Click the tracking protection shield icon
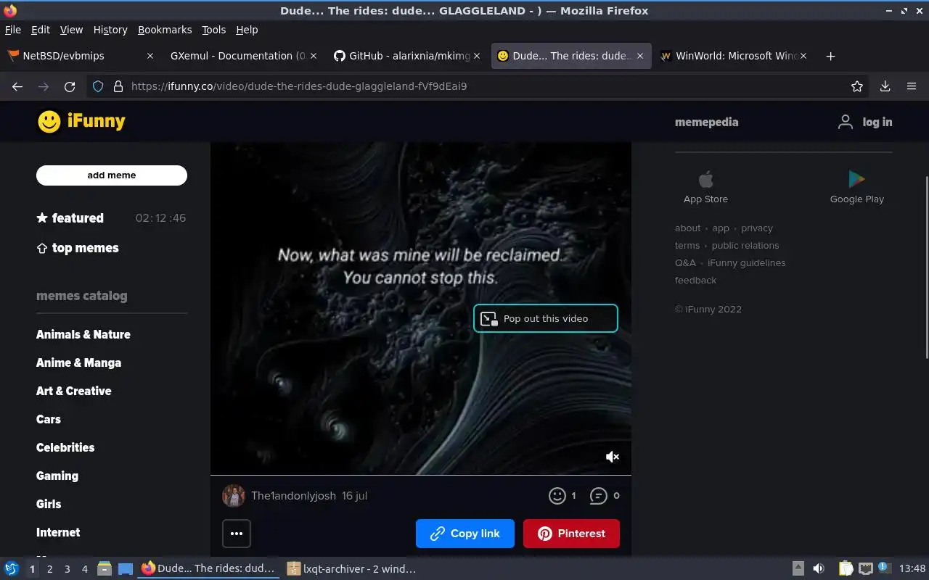 click(99, 86)
